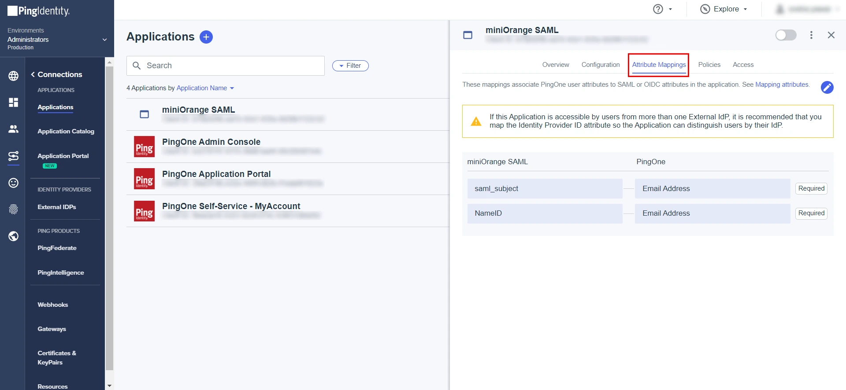Click the PingIdentity logo

pyautogui.click(x=39, y=11)
